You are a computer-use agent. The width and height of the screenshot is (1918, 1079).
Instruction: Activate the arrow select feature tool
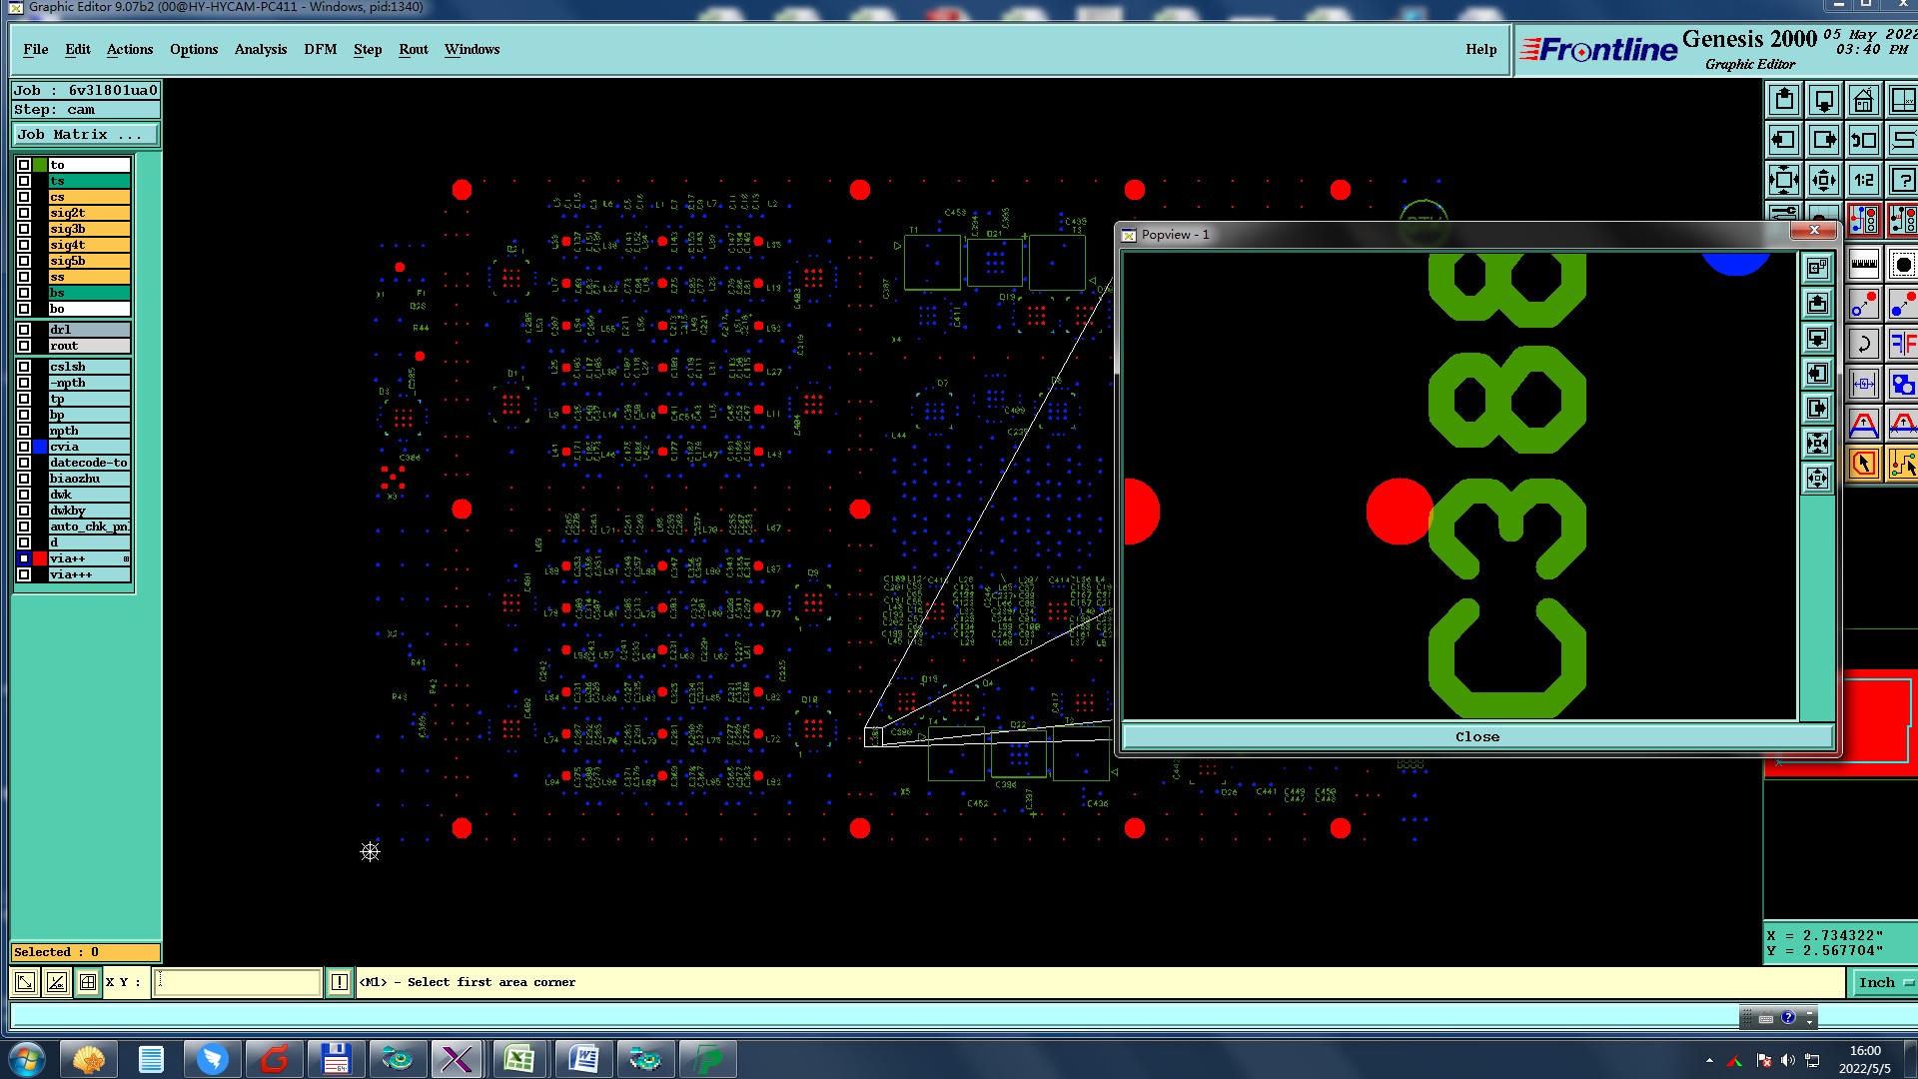coord(1863,464)
